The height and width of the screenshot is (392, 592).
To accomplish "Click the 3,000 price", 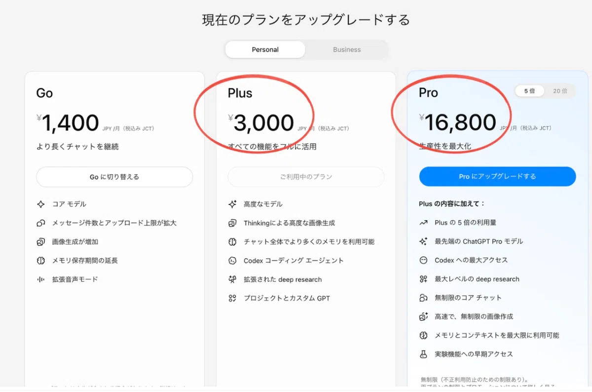I will point(263,123).
